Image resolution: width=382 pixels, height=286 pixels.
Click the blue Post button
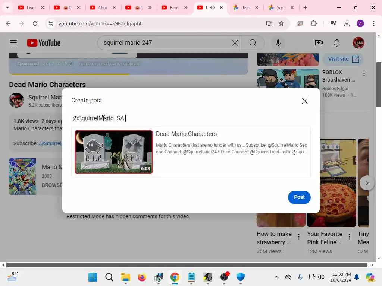(x=299, y=197)
